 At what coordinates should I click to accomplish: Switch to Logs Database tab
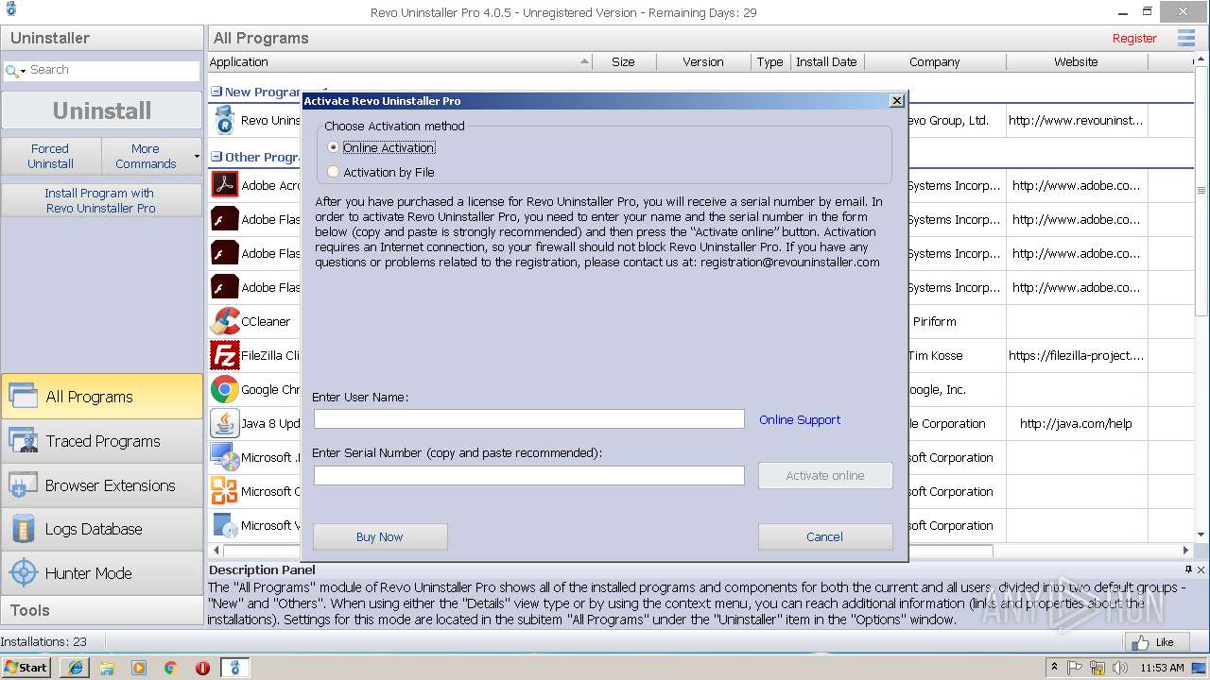102,529
